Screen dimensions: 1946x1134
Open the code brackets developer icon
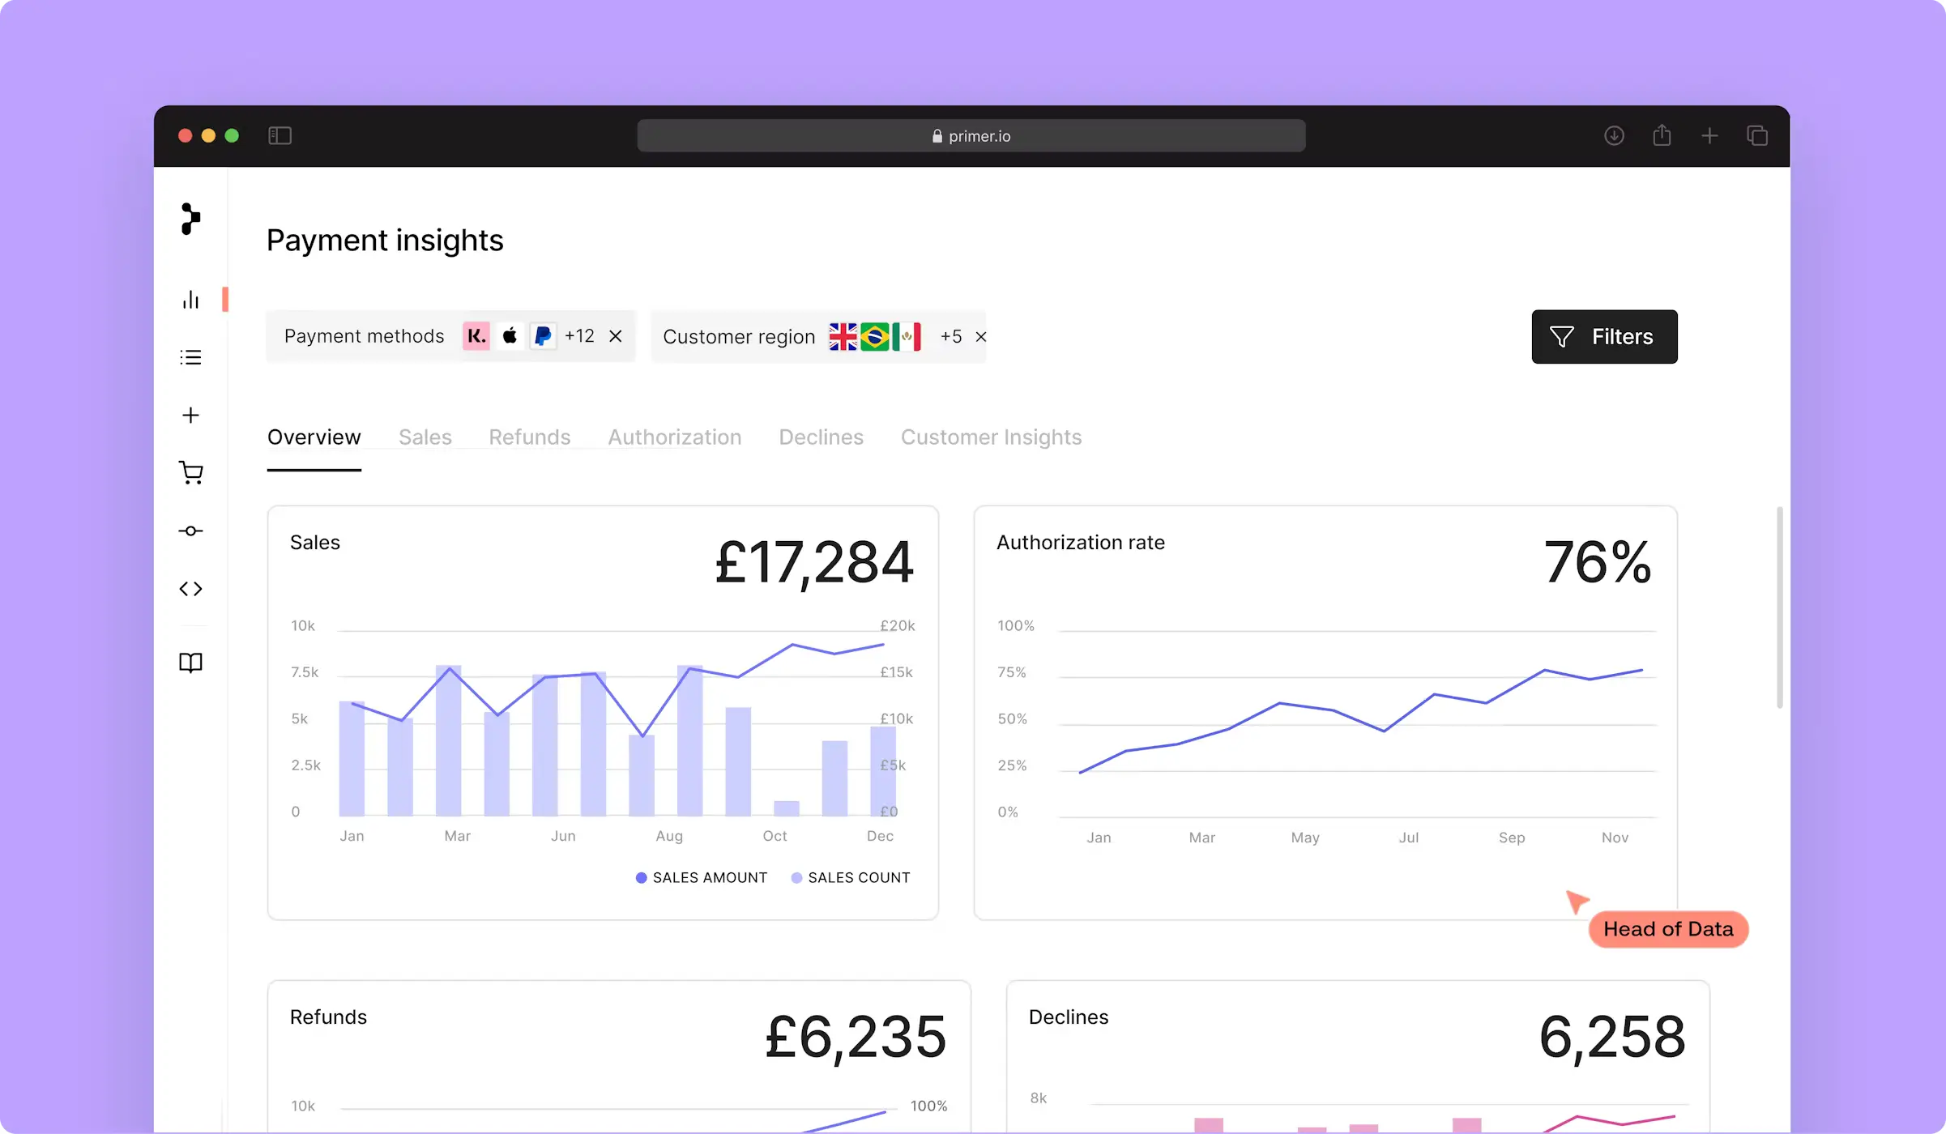click(x=190, y=589)
